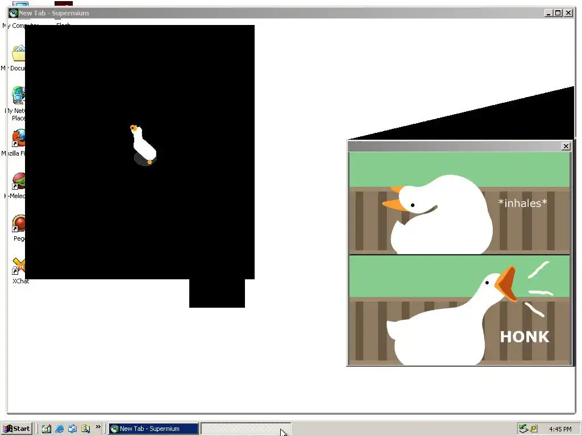Maximize the Supermium window
This screenshot has width=582, height=436.
(x=558, y=13)
